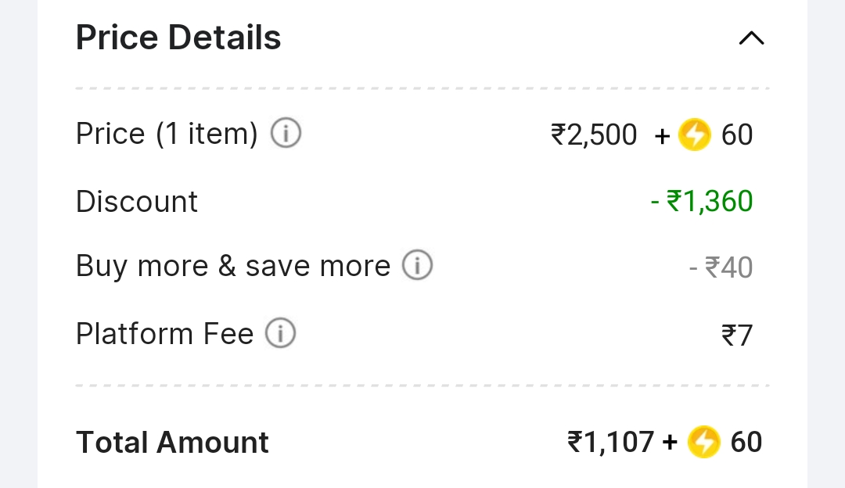
Task: Tap the SuperCoin icon in Price row
Action: 694,135
